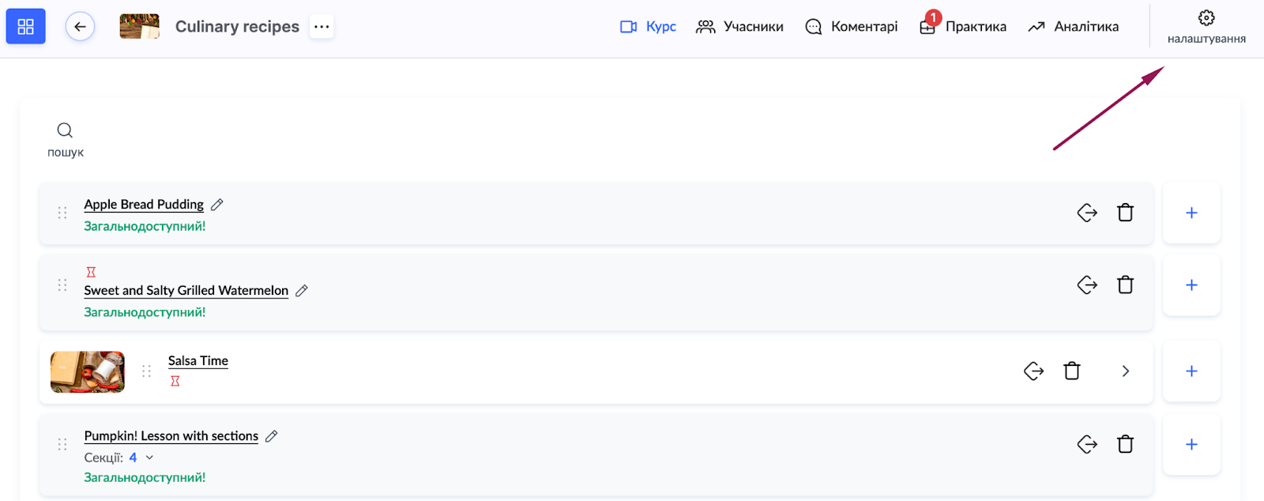This screenshot has width=1264, height=501.
Task: Delete the Salsa Time module with trash icon
Action: pyautogui.click(x=1071, y=371)
